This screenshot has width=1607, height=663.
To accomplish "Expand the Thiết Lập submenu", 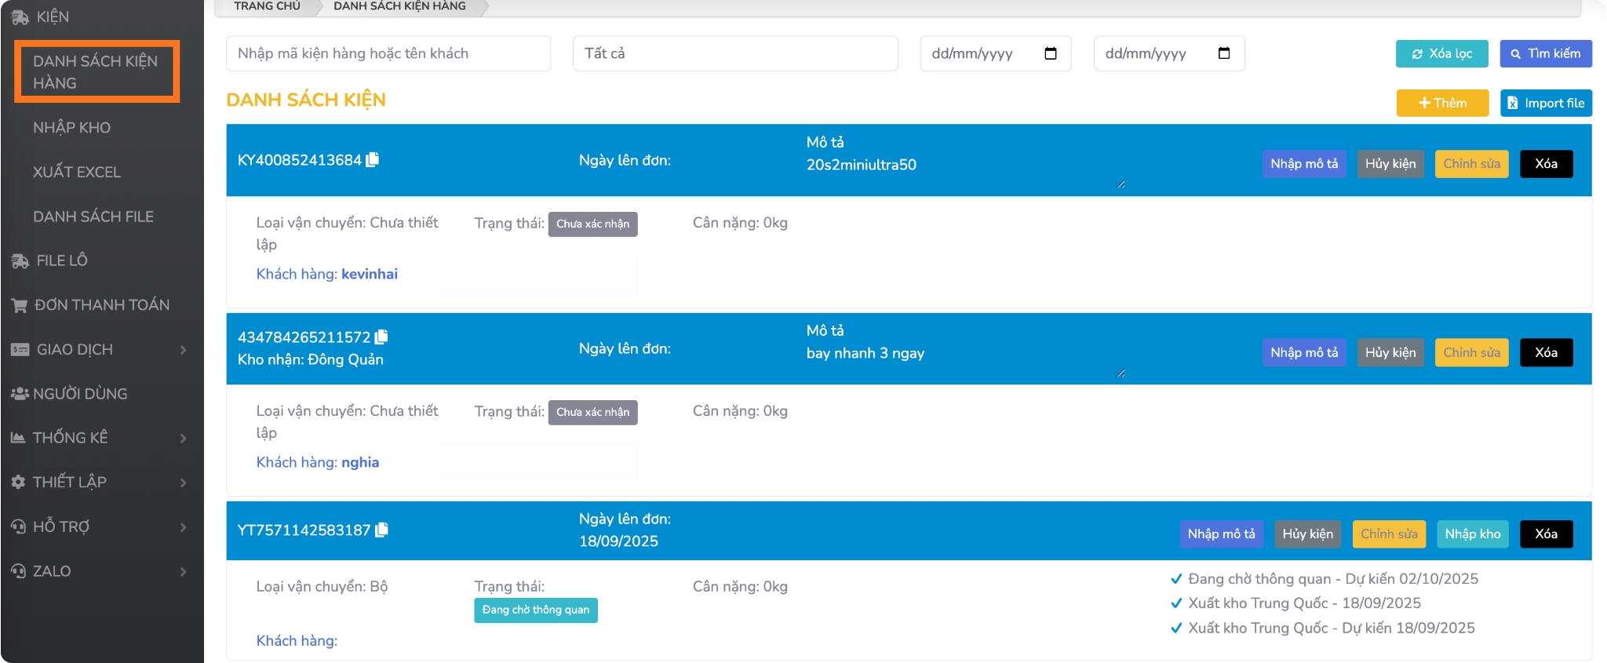I will 183,483.
